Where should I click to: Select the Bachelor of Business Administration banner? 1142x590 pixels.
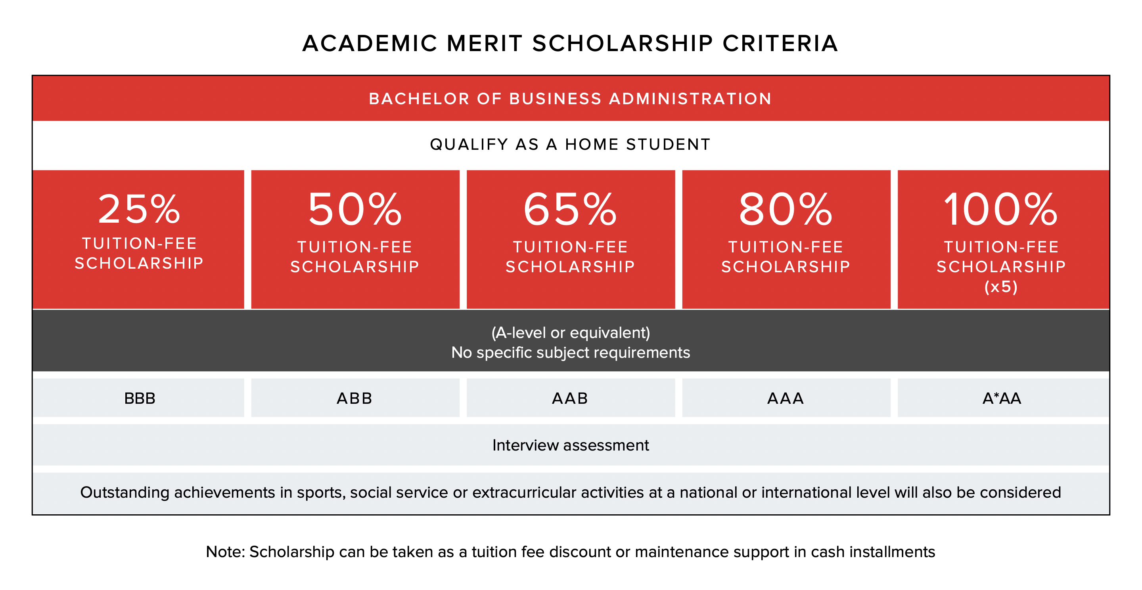(570, 98)
